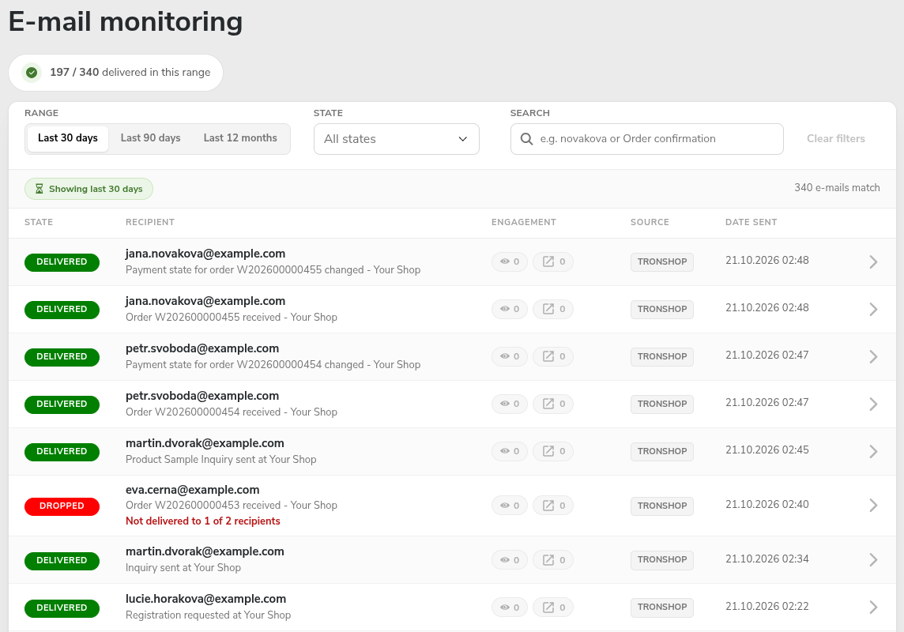Click link-clicks counter for eva.cerna dropped row
This screenshot has width=904, height=632.
(553, 506)
